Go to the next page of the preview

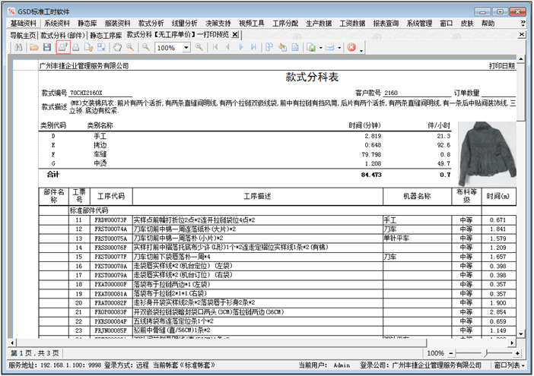[x=241, y=47]
